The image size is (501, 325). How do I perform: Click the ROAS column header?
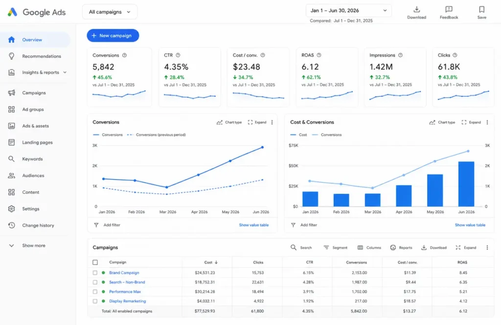462,263
